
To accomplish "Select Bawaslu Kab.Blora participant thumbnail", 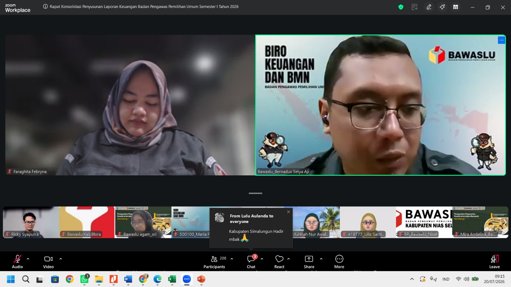I will click(87, 222).
